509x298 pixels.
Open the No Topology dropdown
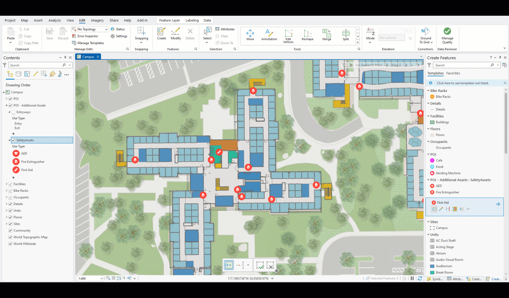106,29
